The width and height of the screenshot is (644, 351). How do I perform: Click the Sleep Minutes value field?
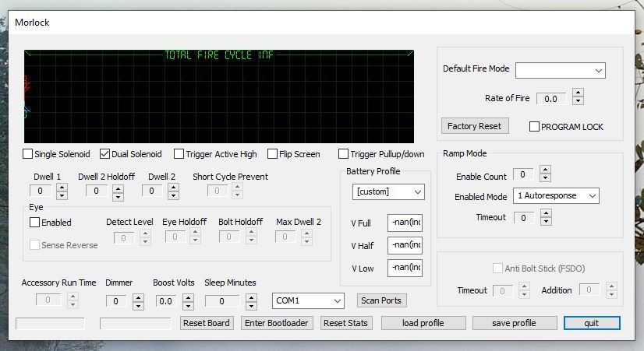point(222,301)
